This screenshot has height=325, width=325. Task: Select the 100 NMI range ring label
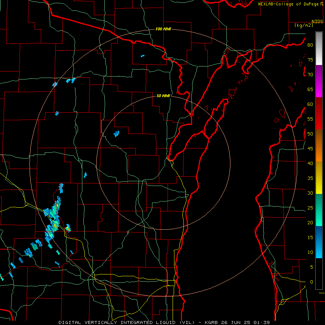pos(163,29)
